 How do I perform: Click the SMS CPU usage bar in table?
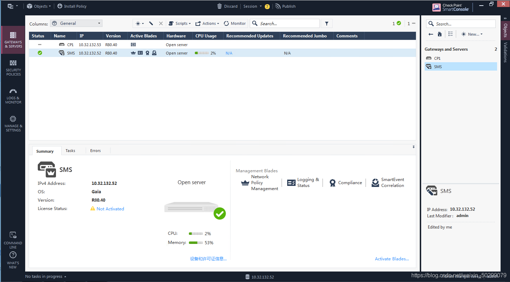point(201,53)
